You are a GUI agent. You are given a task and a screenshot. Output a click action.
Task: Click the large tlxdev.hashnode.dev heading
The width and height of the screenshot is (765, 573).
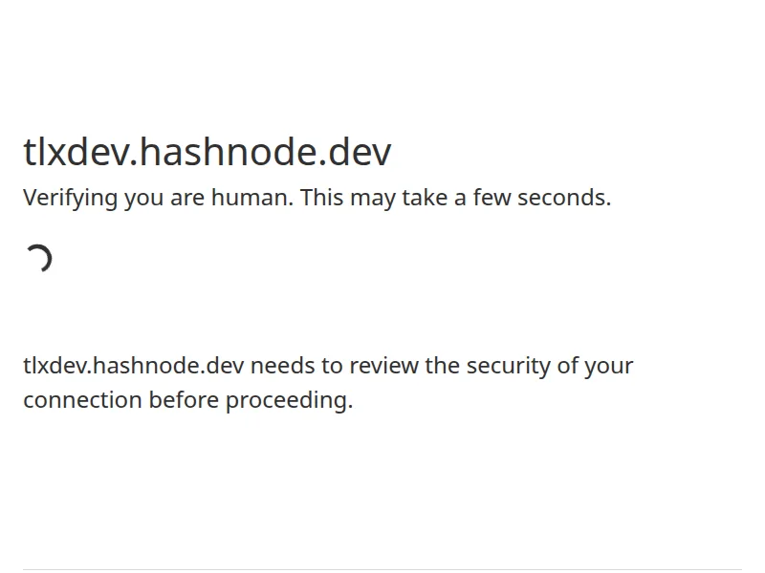click(x=207, y=153)
